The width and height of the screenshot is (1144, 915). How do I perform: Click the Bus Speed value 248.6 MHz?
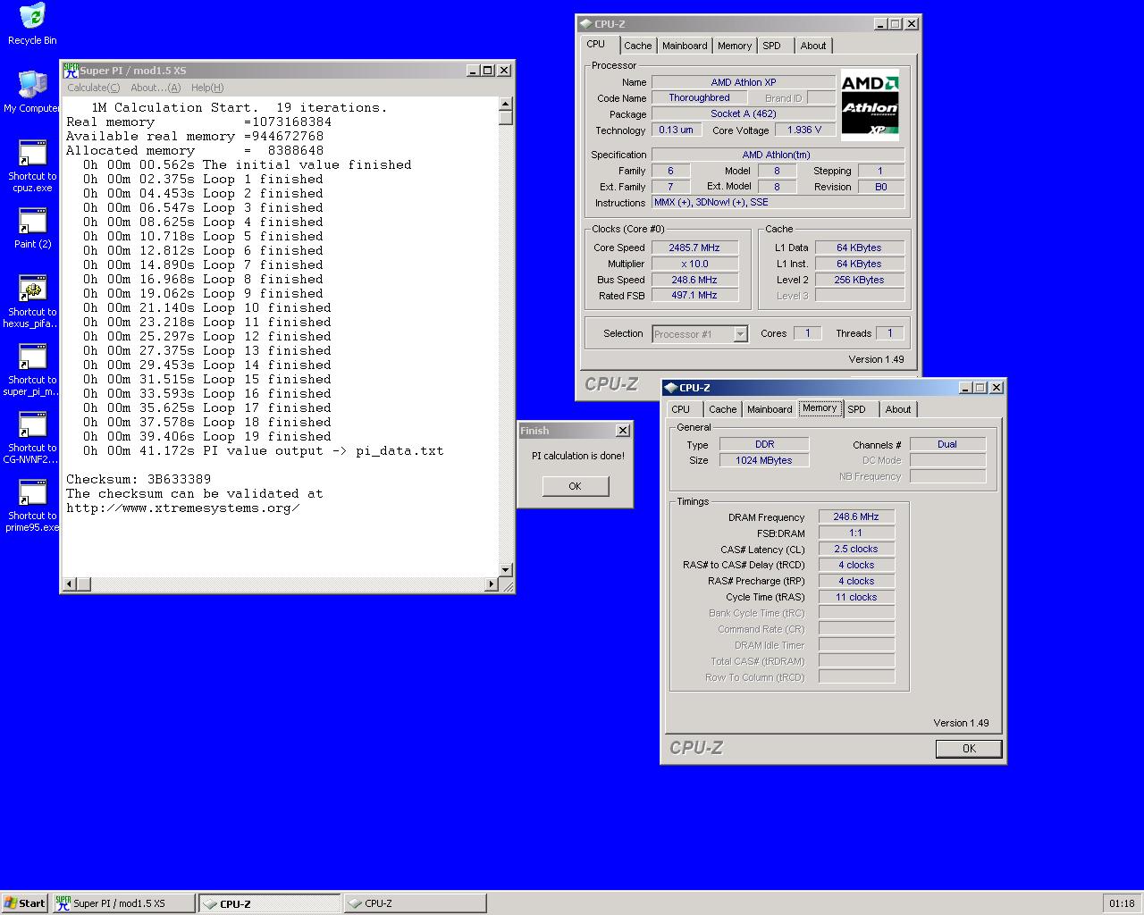tap(694, 280)
